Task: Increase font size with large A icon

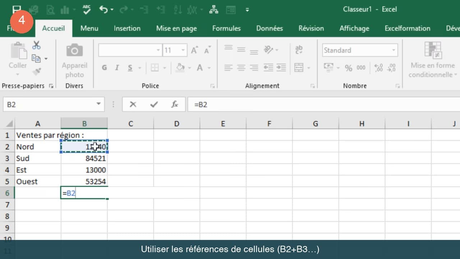Action: [194, 50]
